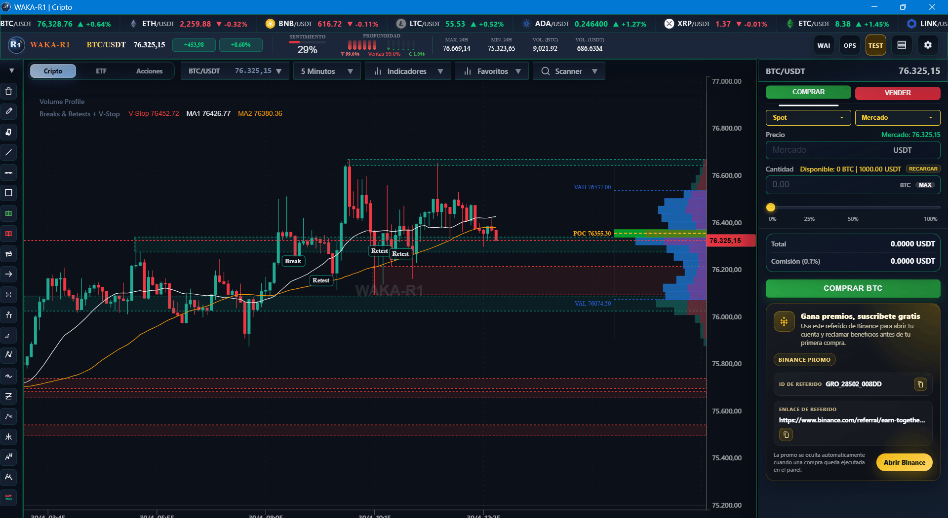Open the Mercado order type dropdown

(x=898, y=117)
